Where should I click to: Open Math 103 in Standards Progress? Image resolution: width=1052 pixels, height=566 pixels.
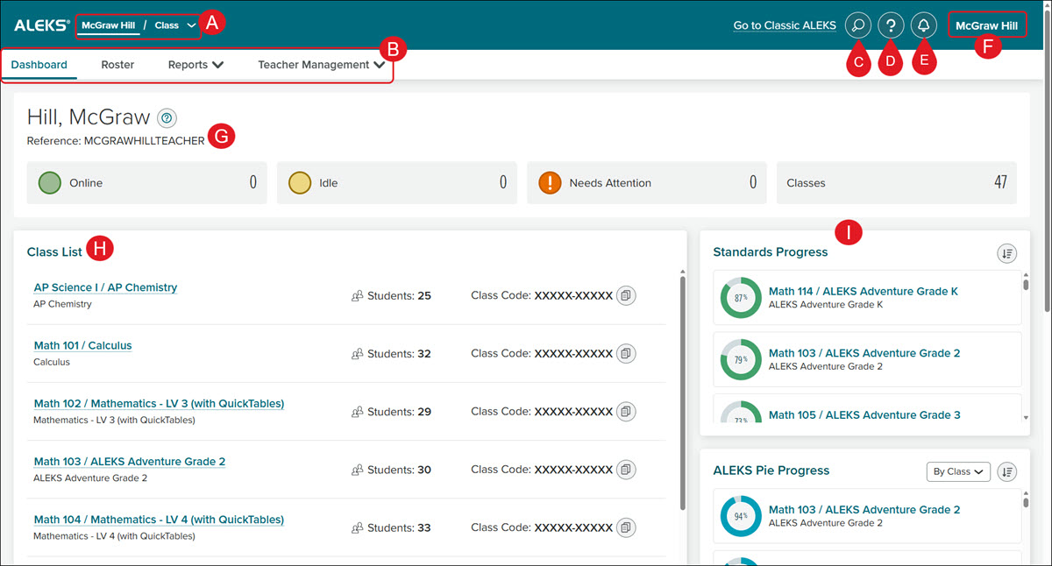tap(864, 353)
